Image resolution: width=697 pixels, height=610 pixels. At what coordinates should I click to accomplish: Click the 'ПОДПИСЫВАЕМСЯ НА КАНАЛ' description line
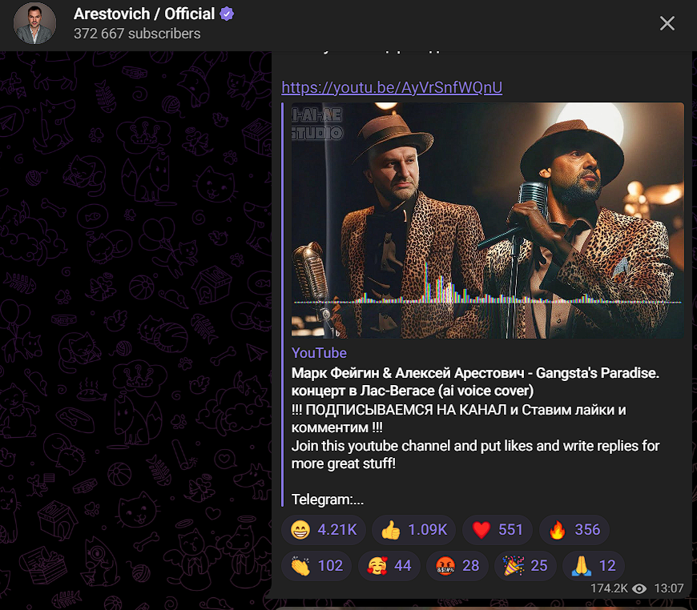tap(458, 419)
